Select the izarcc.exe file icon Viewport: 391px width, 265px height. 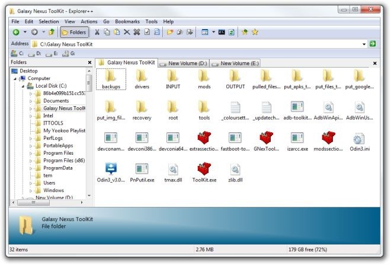(297, 142)
